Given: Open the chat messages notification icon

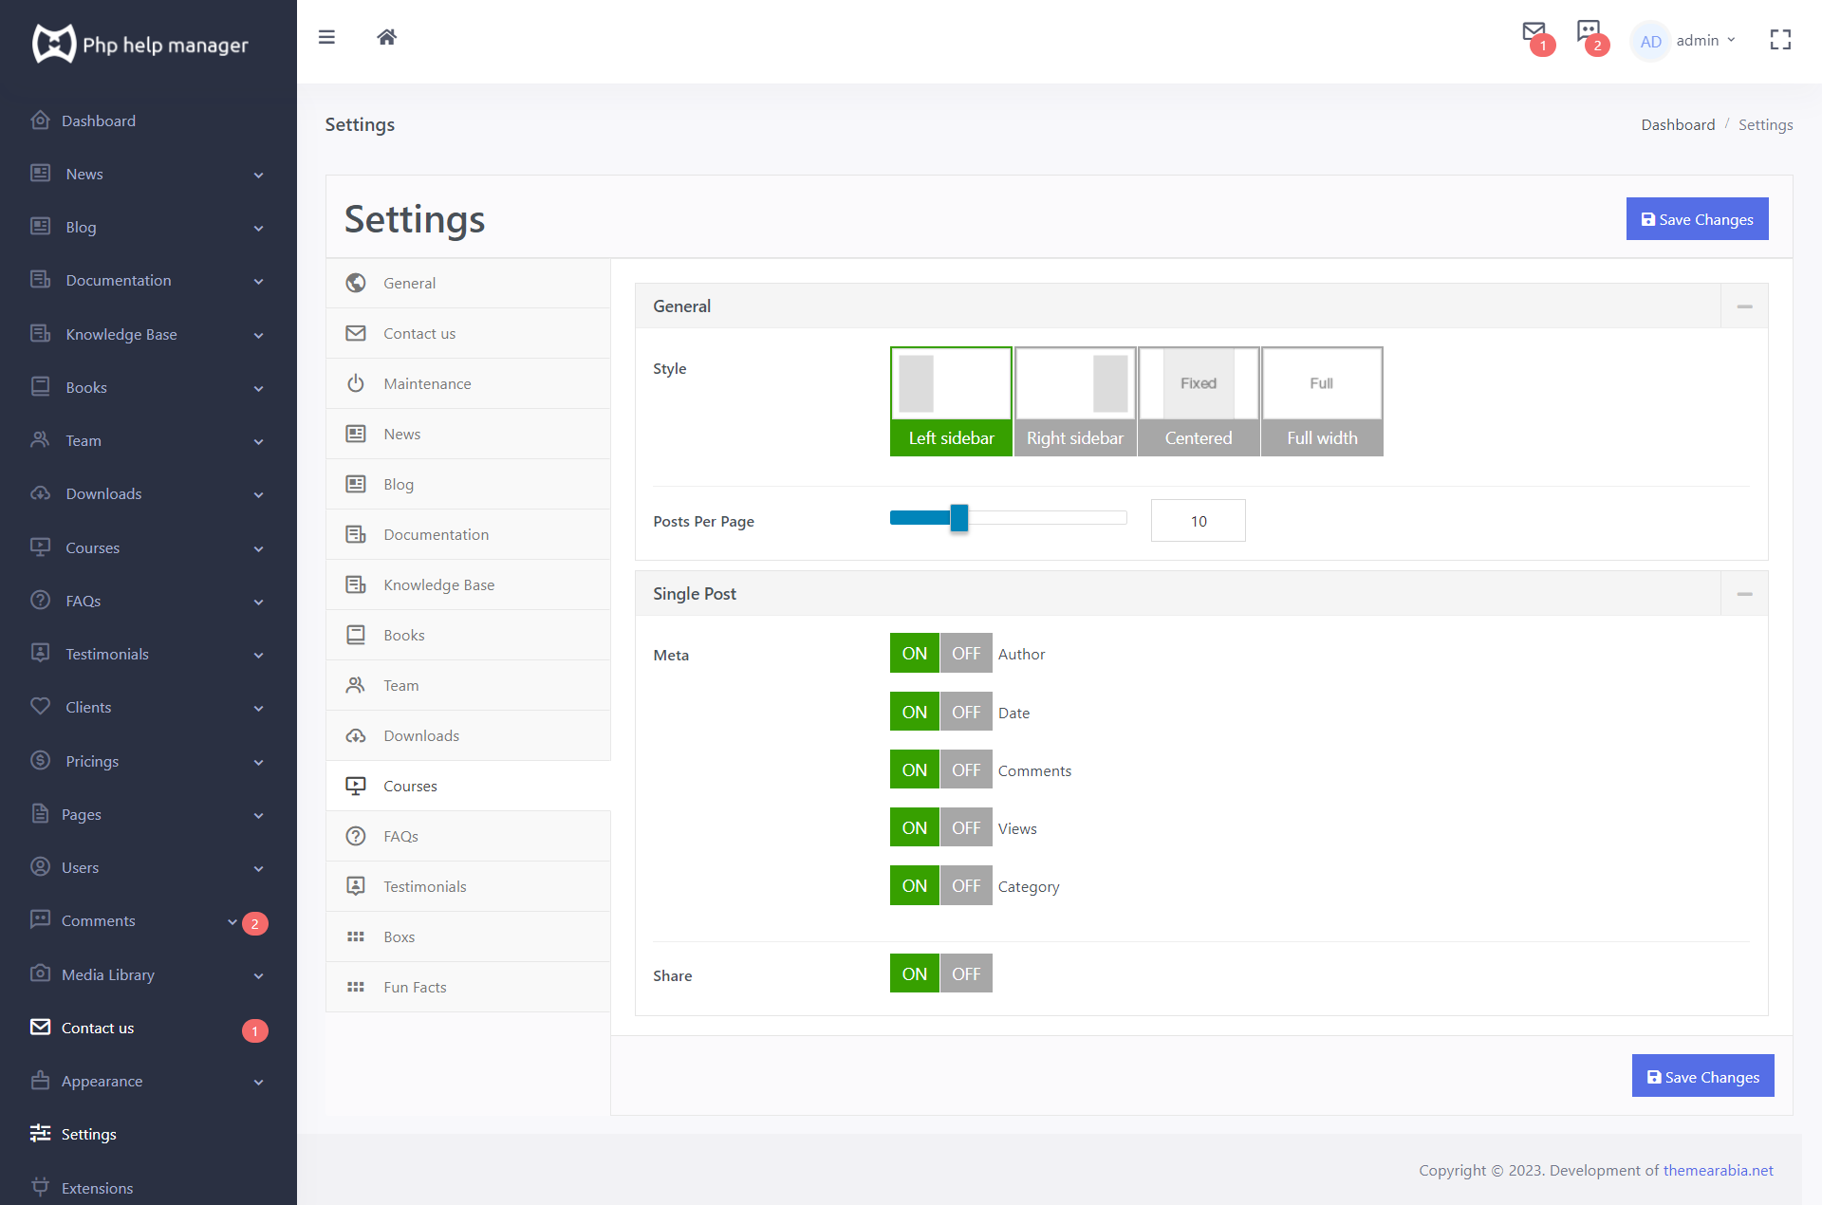Looking at the screenshot, I should click(1589, 31).
